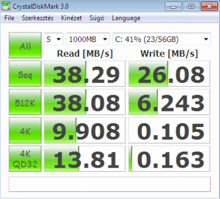Open the Kinézet menu
The width and height of the screenshot is (220, 199).
(x=71, y=18)
